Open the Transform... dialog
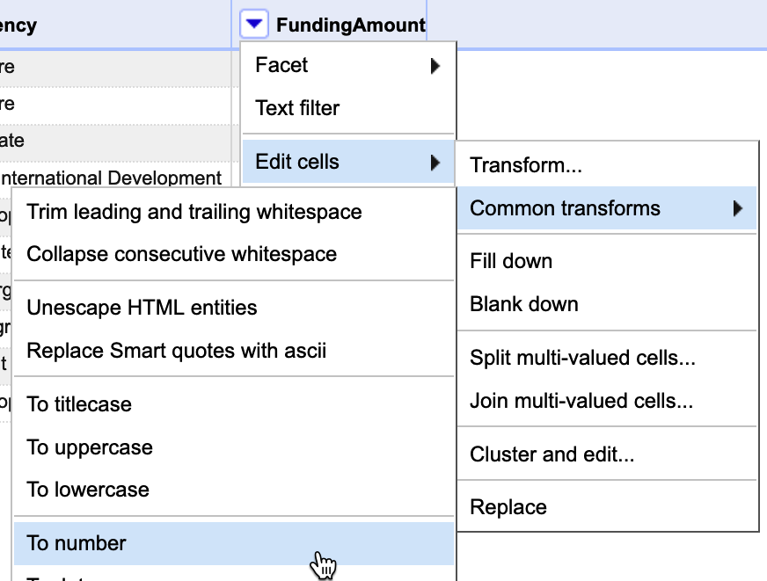 click(x=526, y=165)
